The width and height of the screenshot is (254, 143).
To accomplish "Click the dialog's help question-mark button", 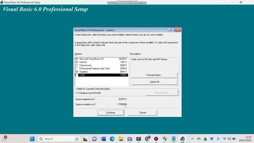I will tap(171, 30).
